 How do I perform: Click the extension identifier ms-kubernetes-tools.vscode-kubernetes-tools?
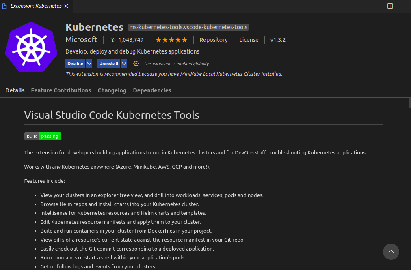(188, 27)
